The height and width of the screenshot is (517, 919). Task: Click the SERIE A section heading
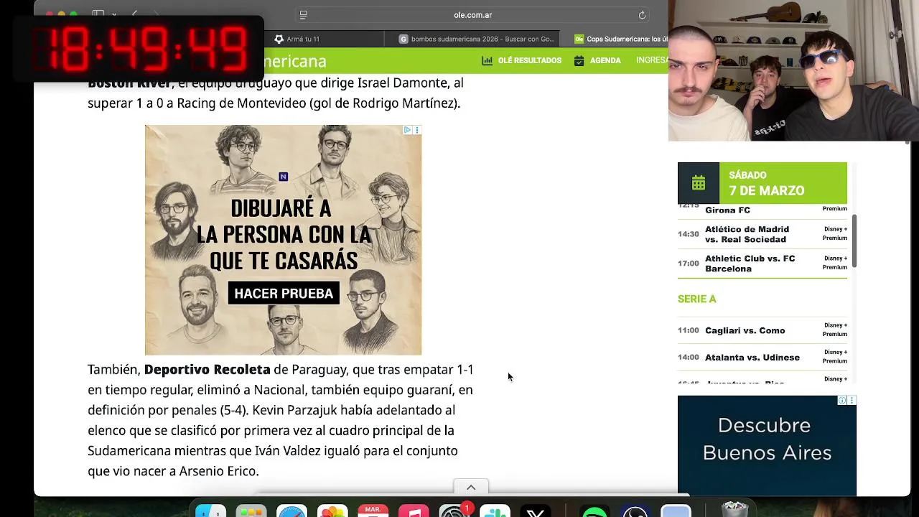tap(696, 299)
